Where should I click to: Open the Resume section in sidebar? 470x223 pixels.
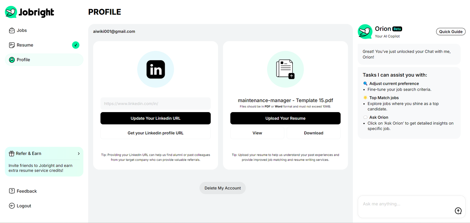tap(44, 45)
